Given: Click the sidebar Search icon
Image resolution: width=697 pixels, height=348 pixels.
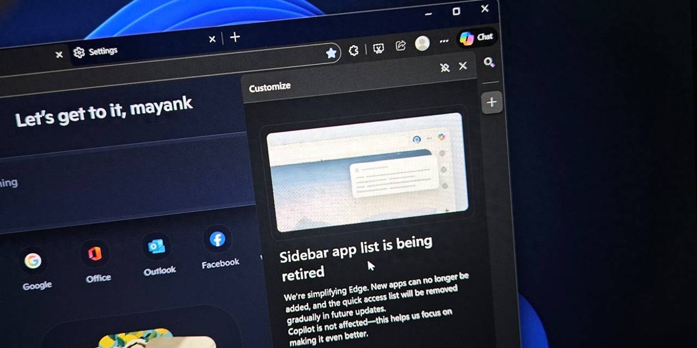Looking at the screenshot, I should (x=488, y=63).
